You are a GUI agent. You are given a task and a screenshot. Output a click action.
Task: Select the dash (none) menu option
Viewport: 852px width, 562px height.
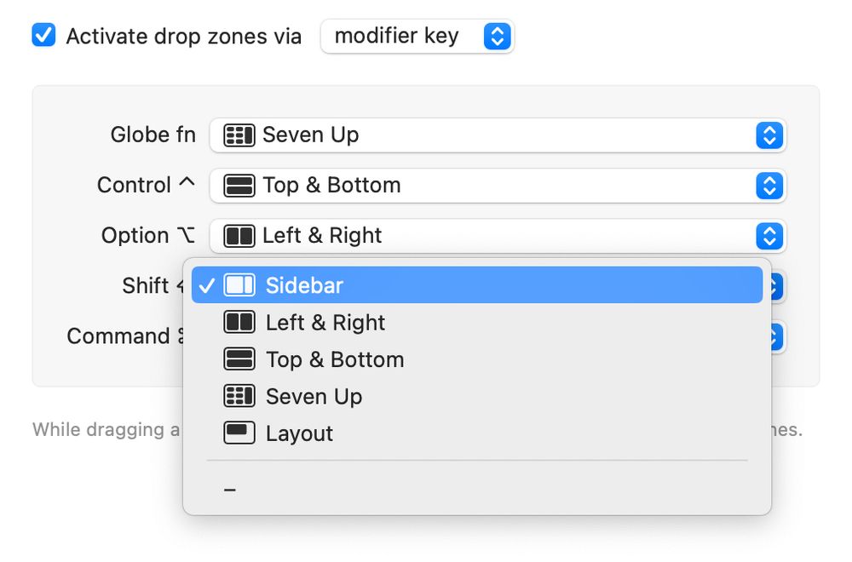477,490
